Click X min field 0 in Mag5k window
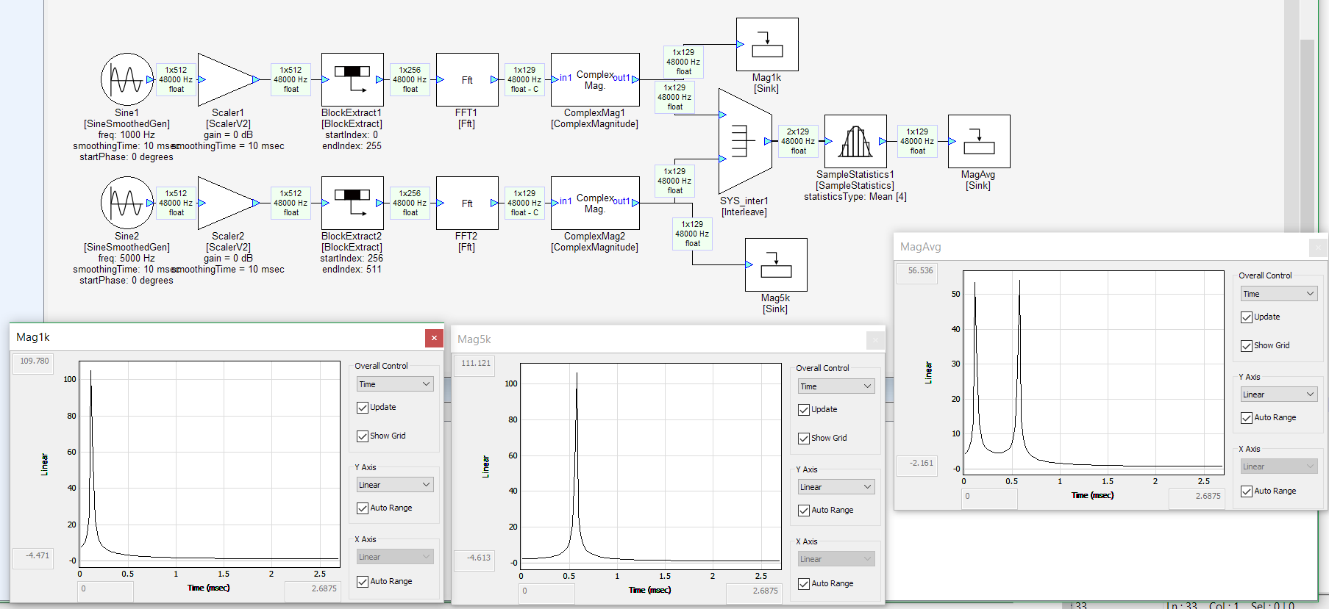This screenshot has width=1329, height=609. coord(547,594)
